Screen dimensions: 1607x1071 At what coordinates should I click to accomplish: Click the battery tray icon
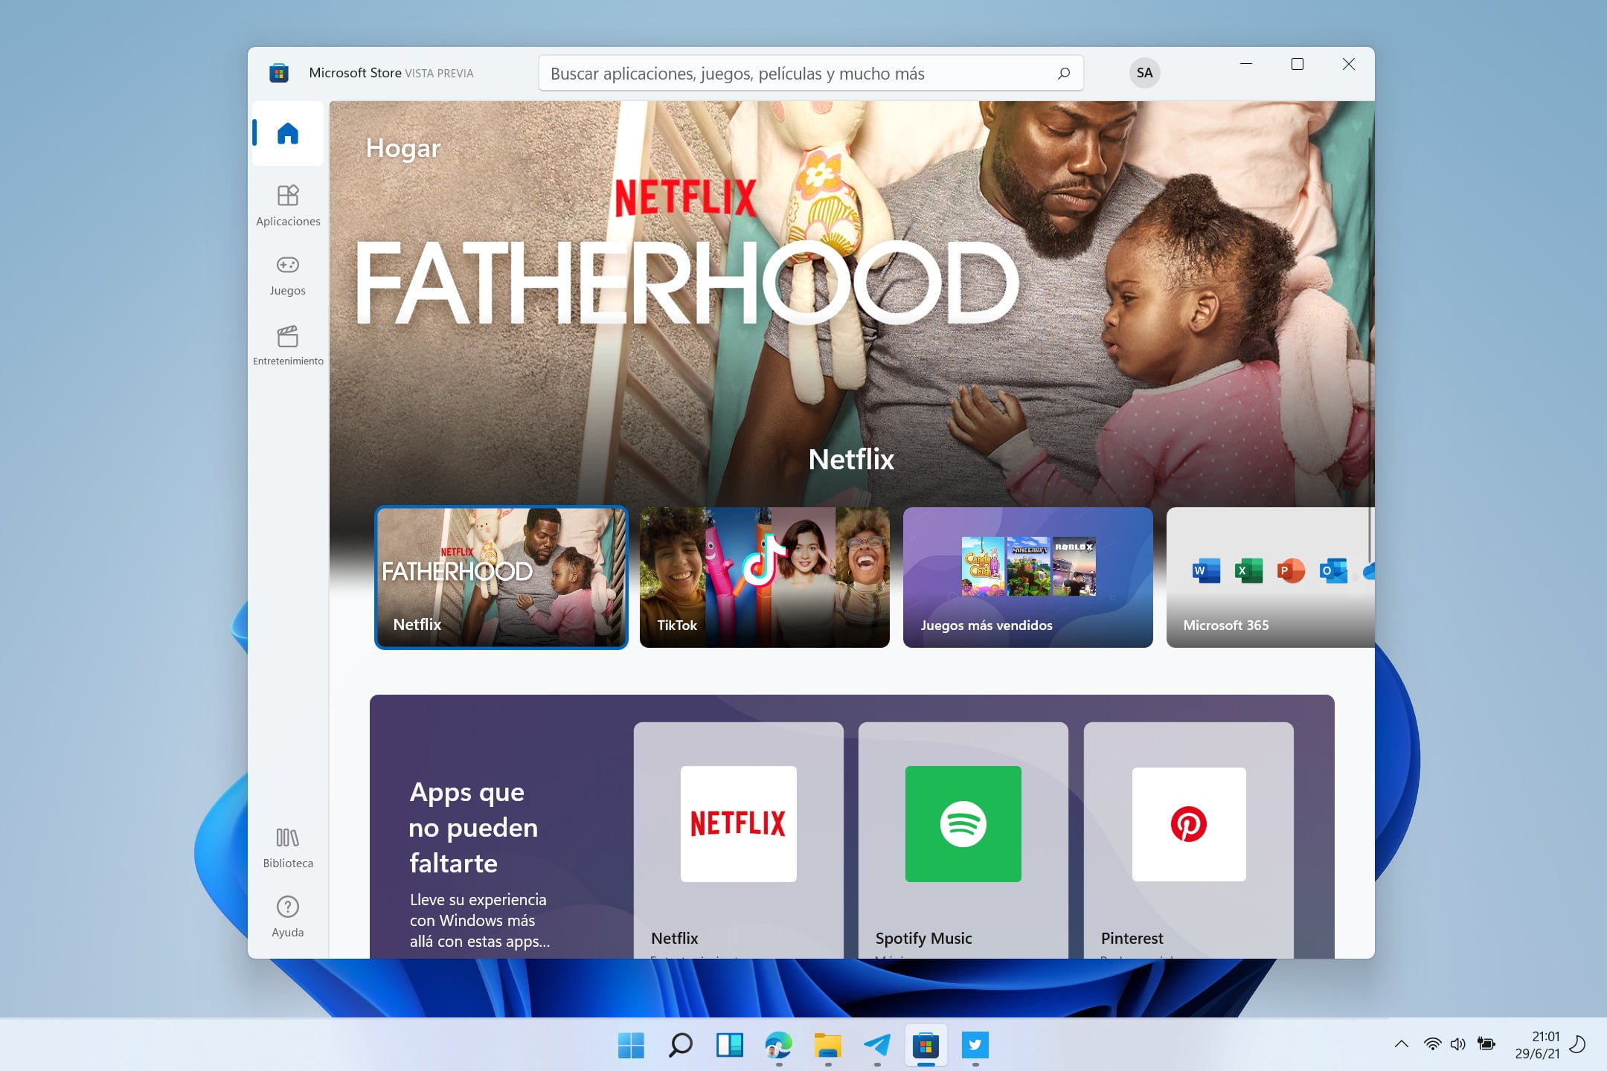click(1486, 1044)
